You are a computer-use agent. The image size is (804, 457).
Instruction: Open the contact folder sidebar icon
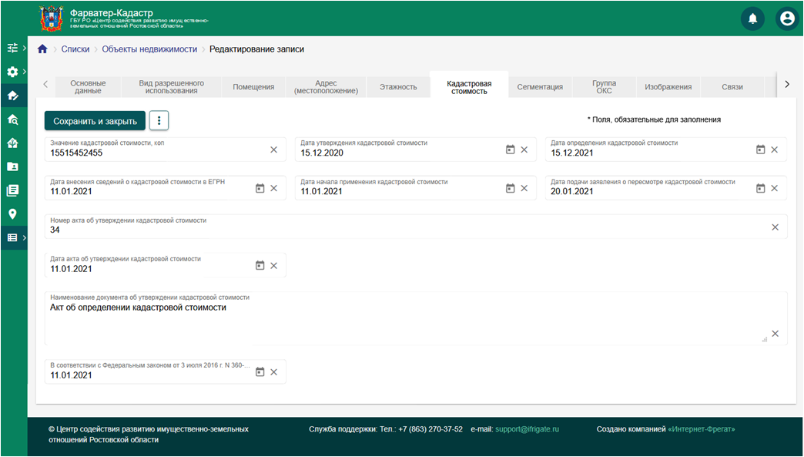(12, 166)
